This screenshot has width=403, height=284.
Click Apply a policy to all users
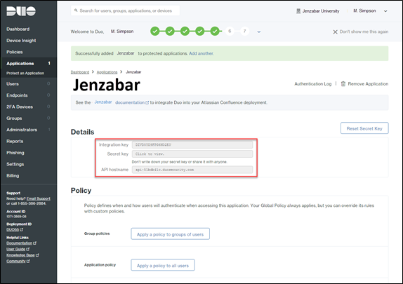pyautogui.click(x=163, y=265)
